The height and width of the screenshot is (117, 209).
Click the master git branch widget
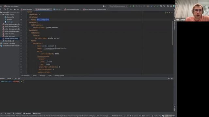coord(155,116)
